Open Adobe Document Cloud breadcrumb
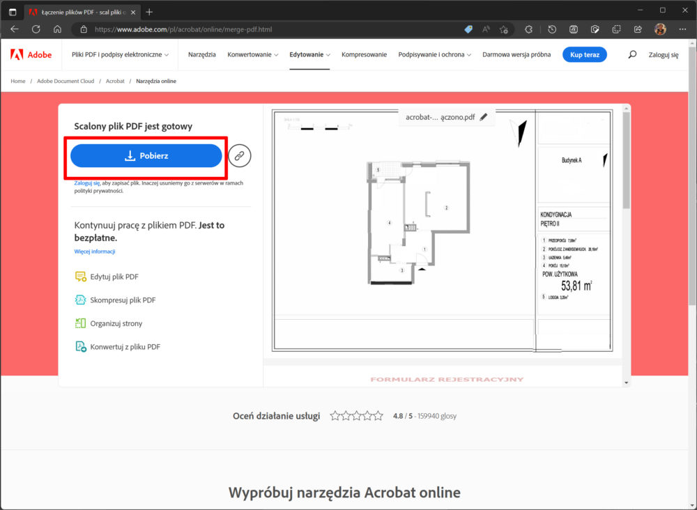The image size is (697, 510). coord(66,82)
